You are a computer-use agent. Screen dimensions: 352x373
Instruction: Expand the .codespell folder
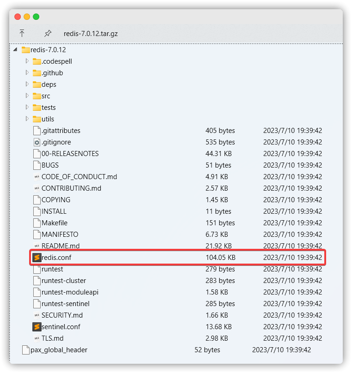27,61
